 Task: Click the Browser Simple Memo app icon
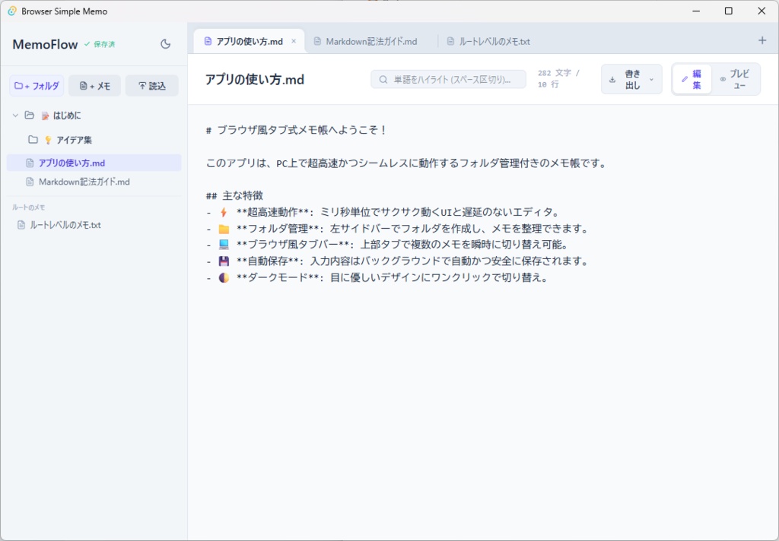point(12,11)
